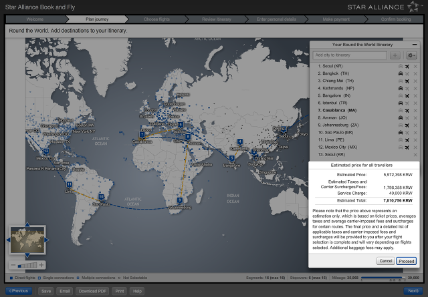Remove Bangkok (TH) from itinerary
The image size is (428, 297).
415,73
